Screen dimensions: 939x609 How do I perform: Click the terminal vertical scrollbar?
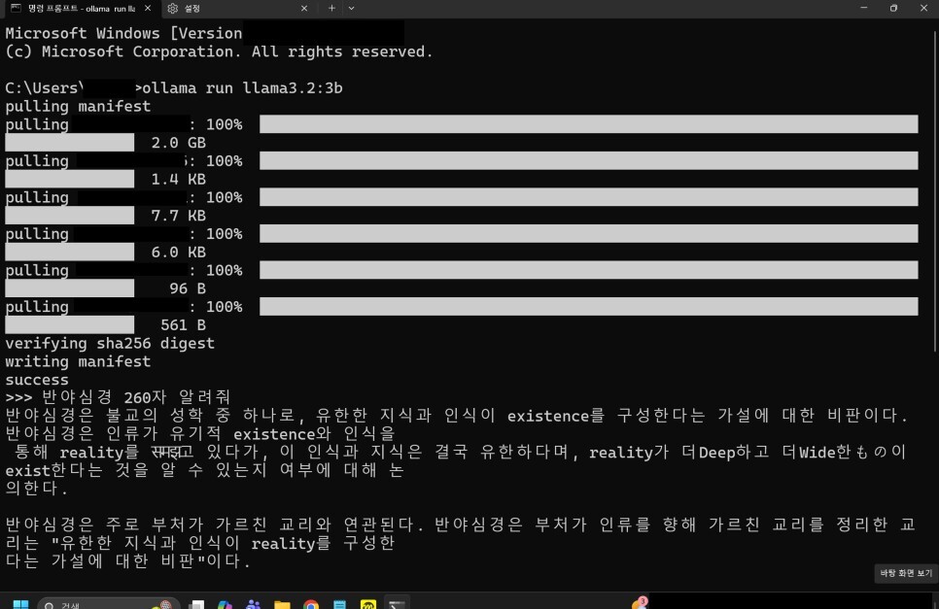(935, 191)
